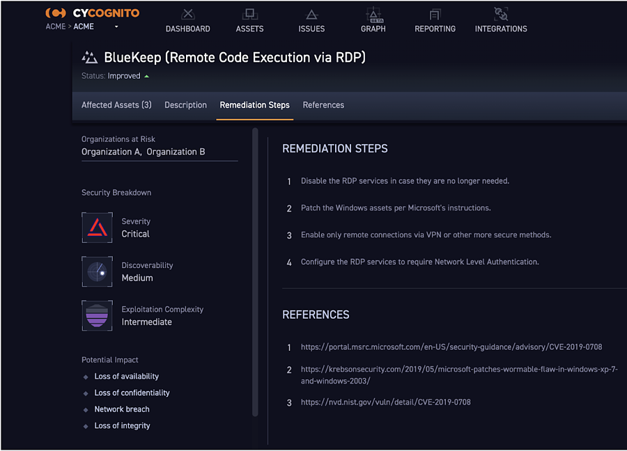Click the Exploitation Complexity shield icon
This screenshot has width=627, height=451.
97,315
